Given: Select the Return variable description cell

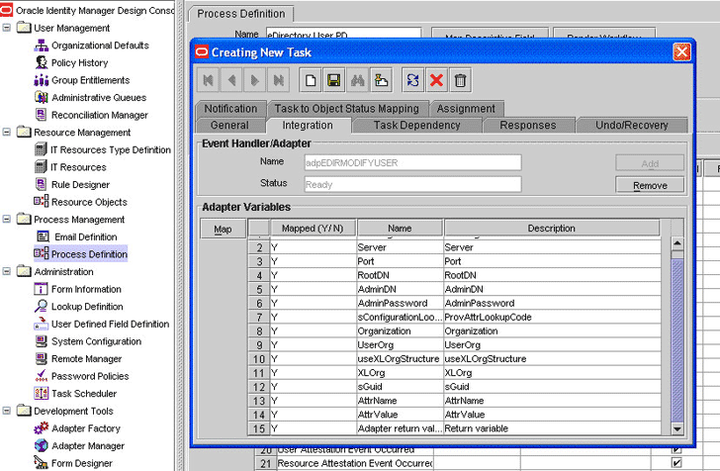Looking at the screenshot, I should [552, 428].
